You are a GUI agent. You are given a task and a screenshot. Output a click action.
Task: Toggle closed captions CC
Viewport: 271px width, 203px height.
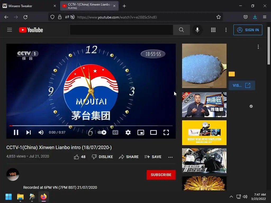(x=115, y=132)
